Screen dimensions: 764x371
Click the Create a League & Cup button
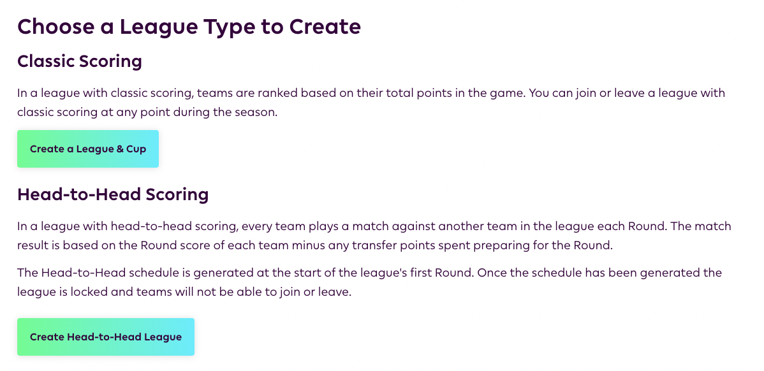tap(88, 149)
